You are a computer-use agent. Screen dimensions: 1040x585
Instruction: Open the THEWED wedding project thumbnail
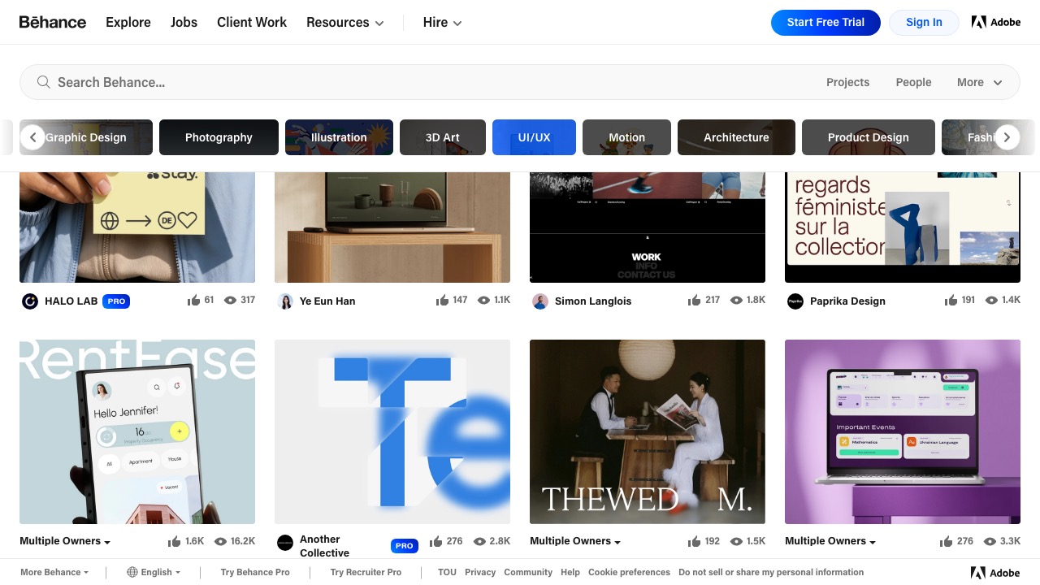click(648, 431)
